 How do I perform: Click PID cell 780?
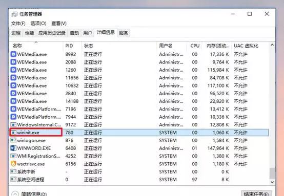coord(69,133)
